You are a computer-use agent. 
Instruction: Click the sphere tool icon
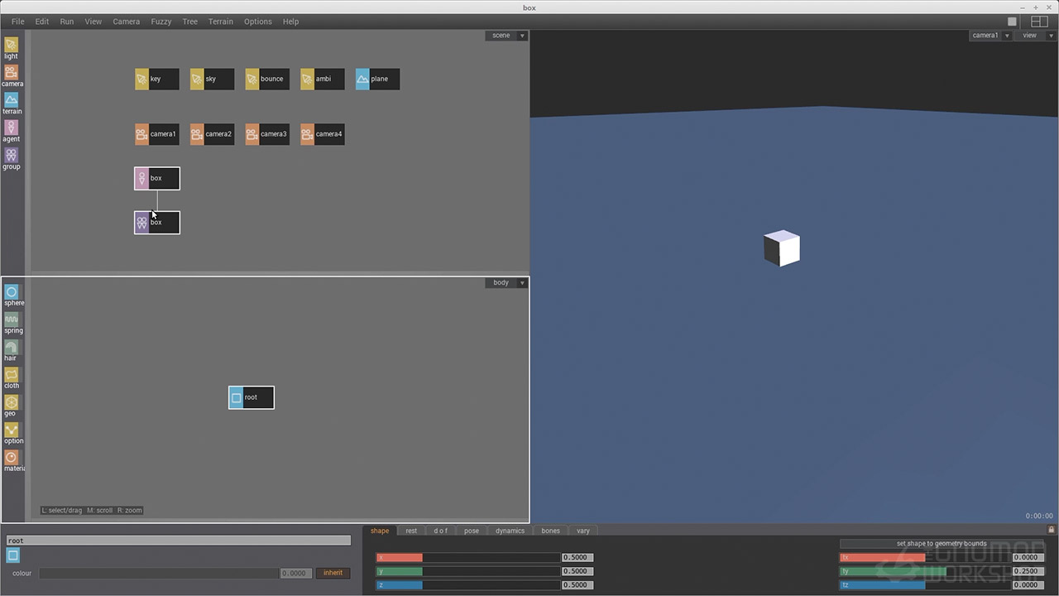coord(12,292)
